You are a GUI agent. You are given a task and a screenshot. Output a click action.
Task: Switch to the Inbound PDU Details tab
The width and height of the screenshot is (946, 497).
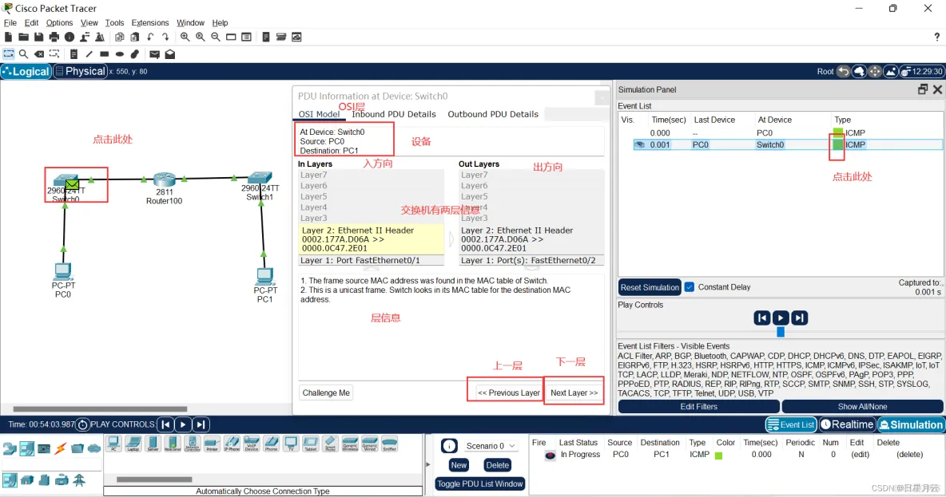pos(394,114)
